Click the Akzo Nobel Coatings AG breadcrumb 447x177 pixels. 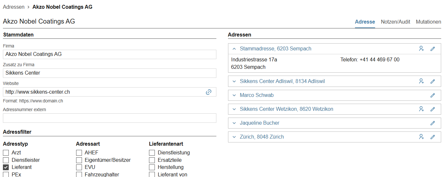click(63, 7)
